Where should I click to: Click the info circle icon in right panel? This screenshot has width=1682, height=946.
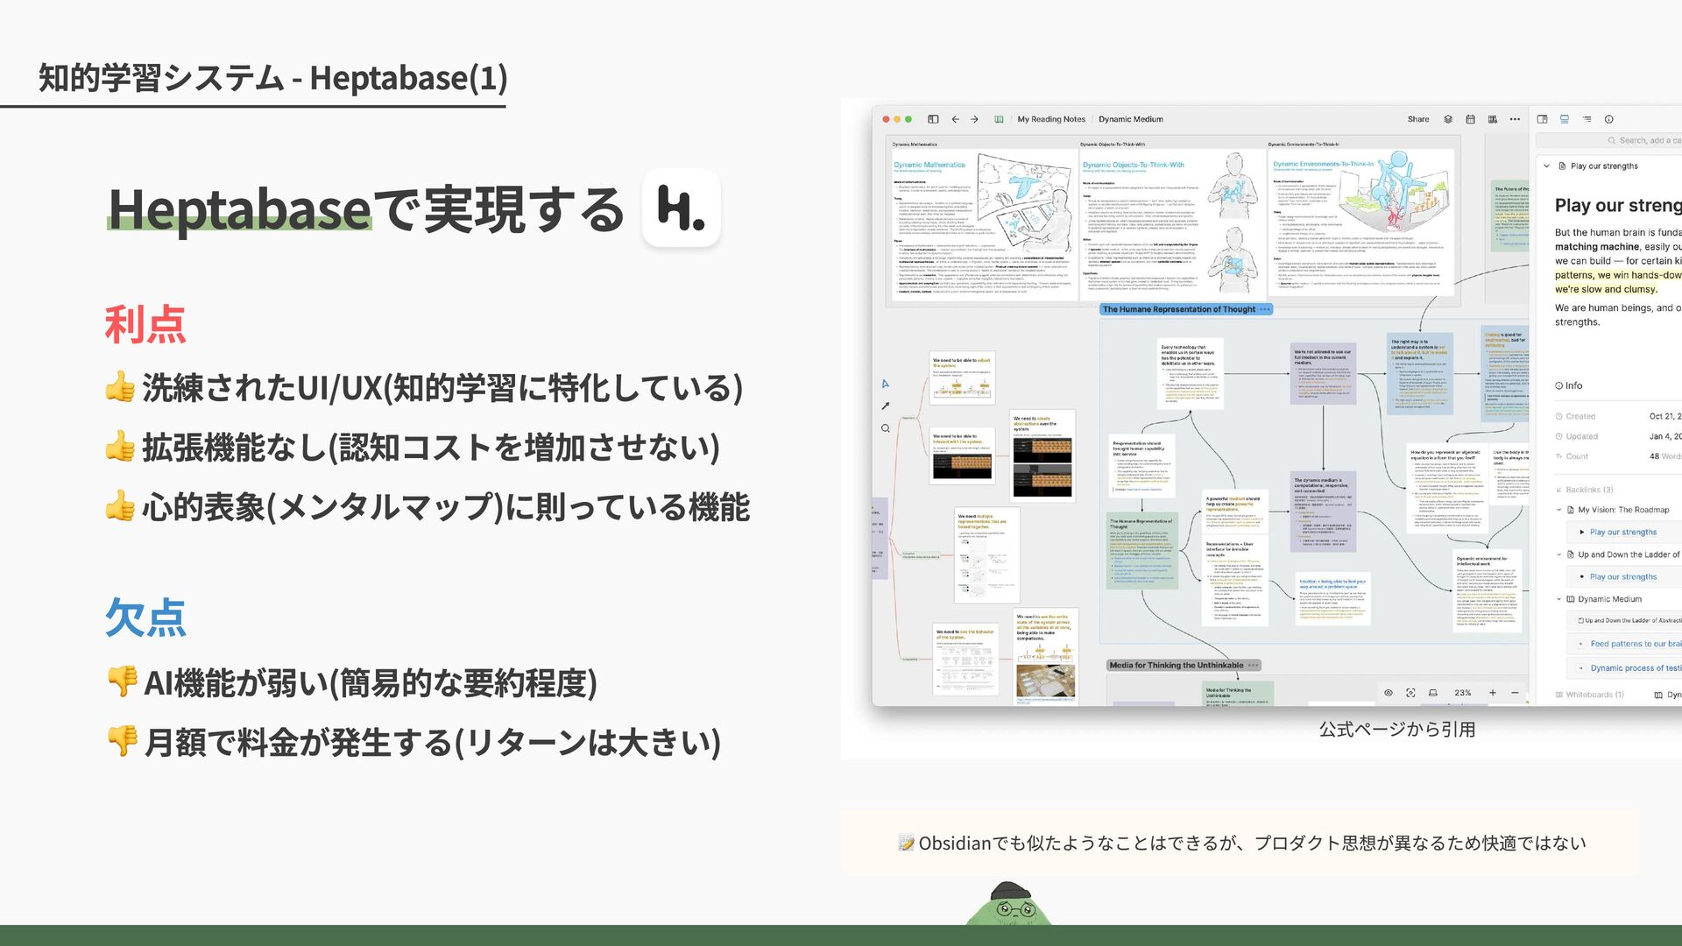coord(1608,119)
